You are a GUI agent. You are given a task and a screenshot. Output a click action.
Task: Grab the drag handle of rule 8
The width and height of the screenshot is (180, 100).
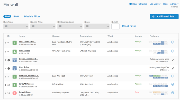pyautogui.click(x=5, y=43)
